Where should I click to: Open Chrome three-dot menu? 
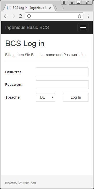click(88, 16)
